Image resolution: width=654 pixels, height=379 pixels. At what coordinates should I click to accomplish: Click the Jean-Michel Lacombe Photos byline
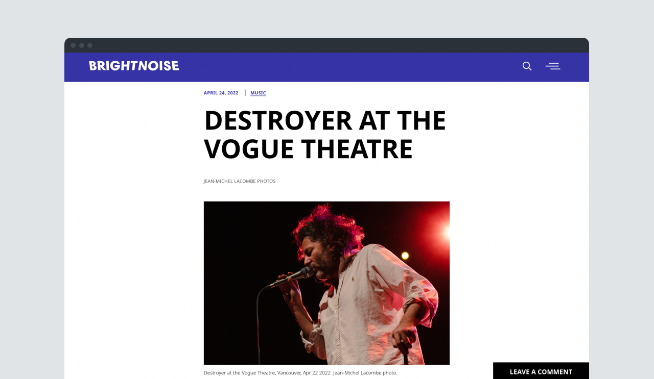(240, 181)
